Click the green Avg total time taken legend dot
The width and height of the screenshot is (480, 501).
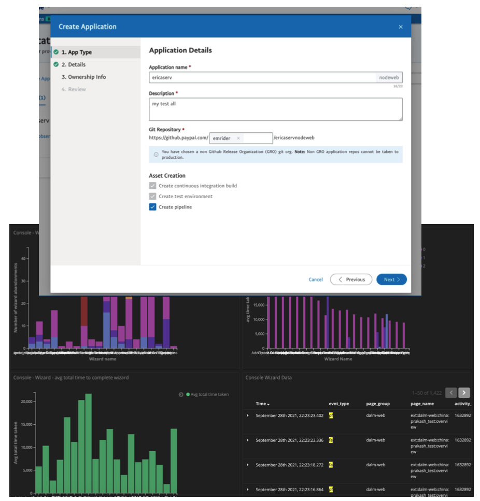188,395
